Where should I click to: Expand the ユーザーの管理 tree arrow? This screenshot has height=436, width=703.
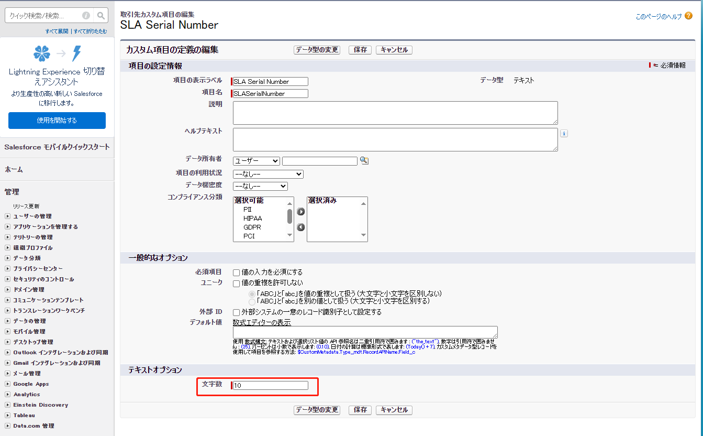7,216
